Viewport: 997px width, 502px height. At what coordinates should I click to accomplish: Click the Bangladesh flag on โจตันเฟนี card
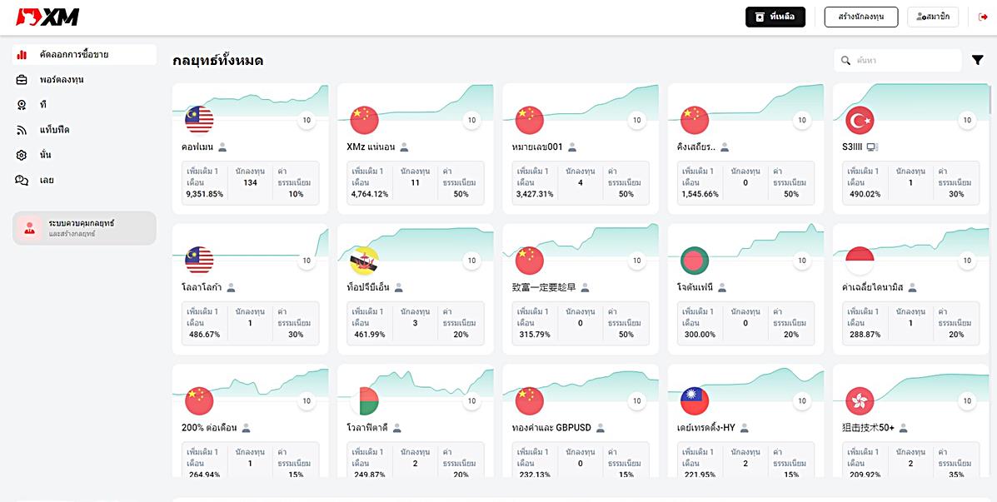pyautogui.click(x=695, y=261)
